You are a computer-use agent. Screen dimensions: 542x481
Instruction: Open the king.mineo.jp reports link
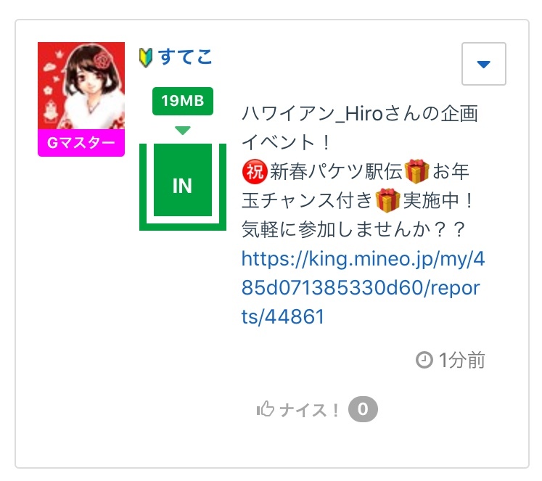(x=363, y=287)
